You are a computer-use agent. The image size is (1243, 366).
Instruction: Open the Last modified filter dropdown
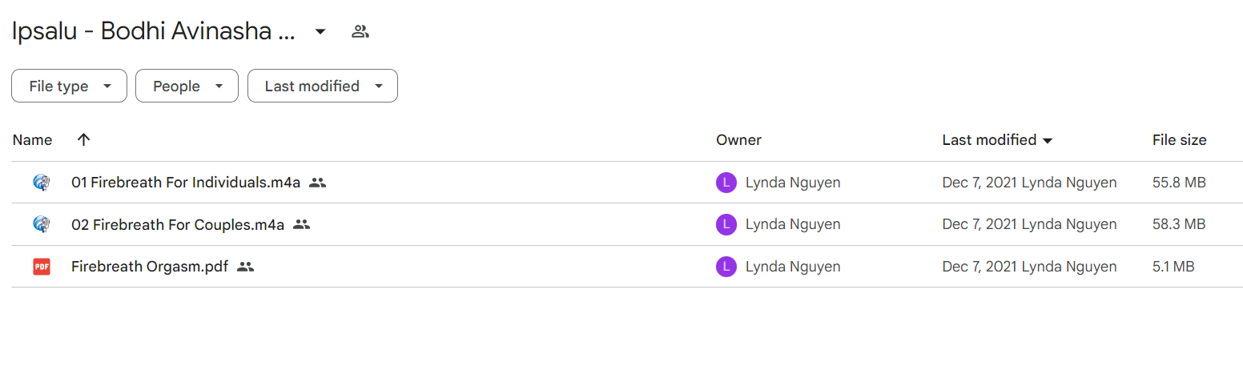(x=323, y=86)
